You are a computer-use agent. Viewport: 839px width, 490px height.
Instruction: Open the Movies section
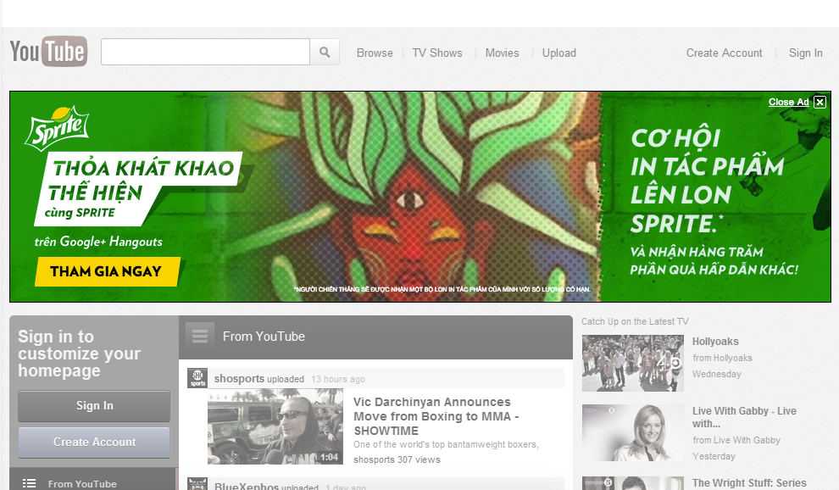pyautogui.click(x=502, y=53)
